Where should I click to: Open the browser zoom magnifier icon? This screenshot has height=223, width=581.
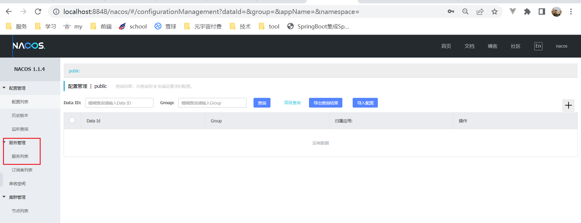tap(465, 12)
